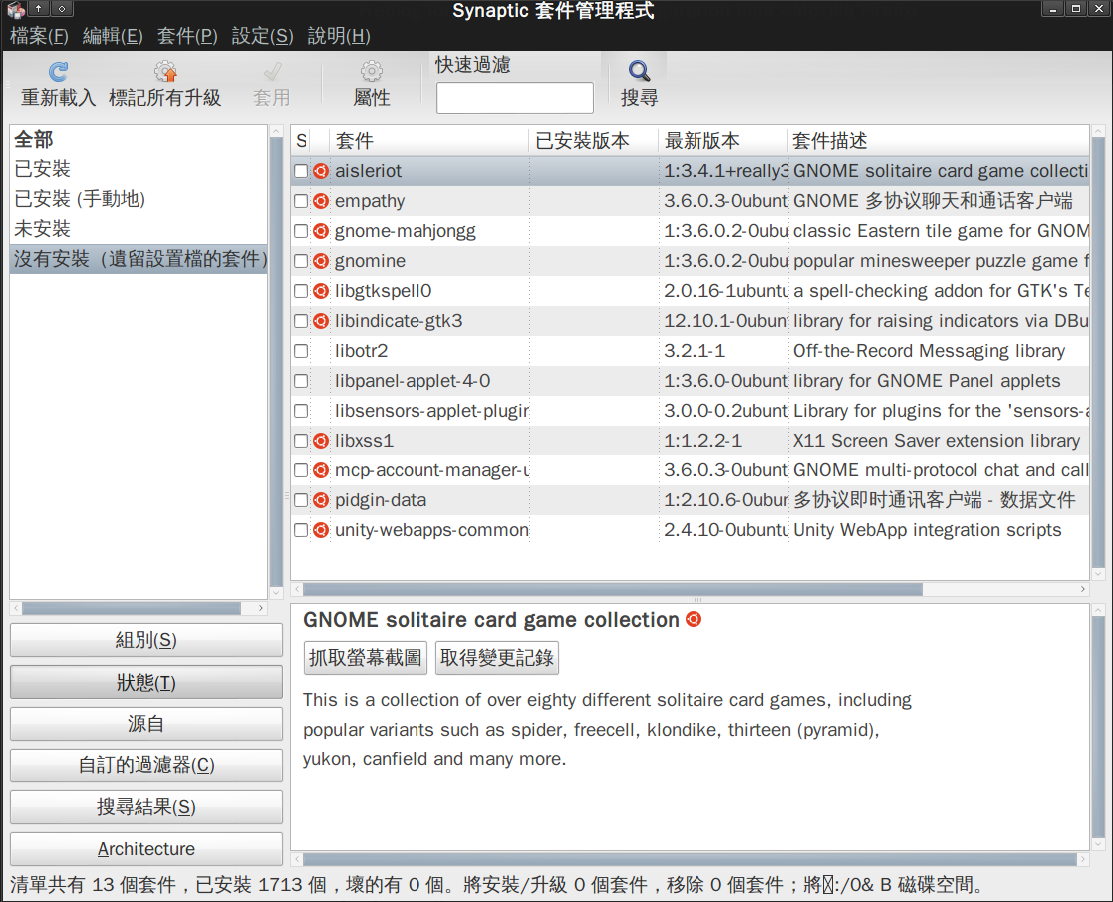Toggle the unity-webapps-common status checkbox

tap(301, 530)
